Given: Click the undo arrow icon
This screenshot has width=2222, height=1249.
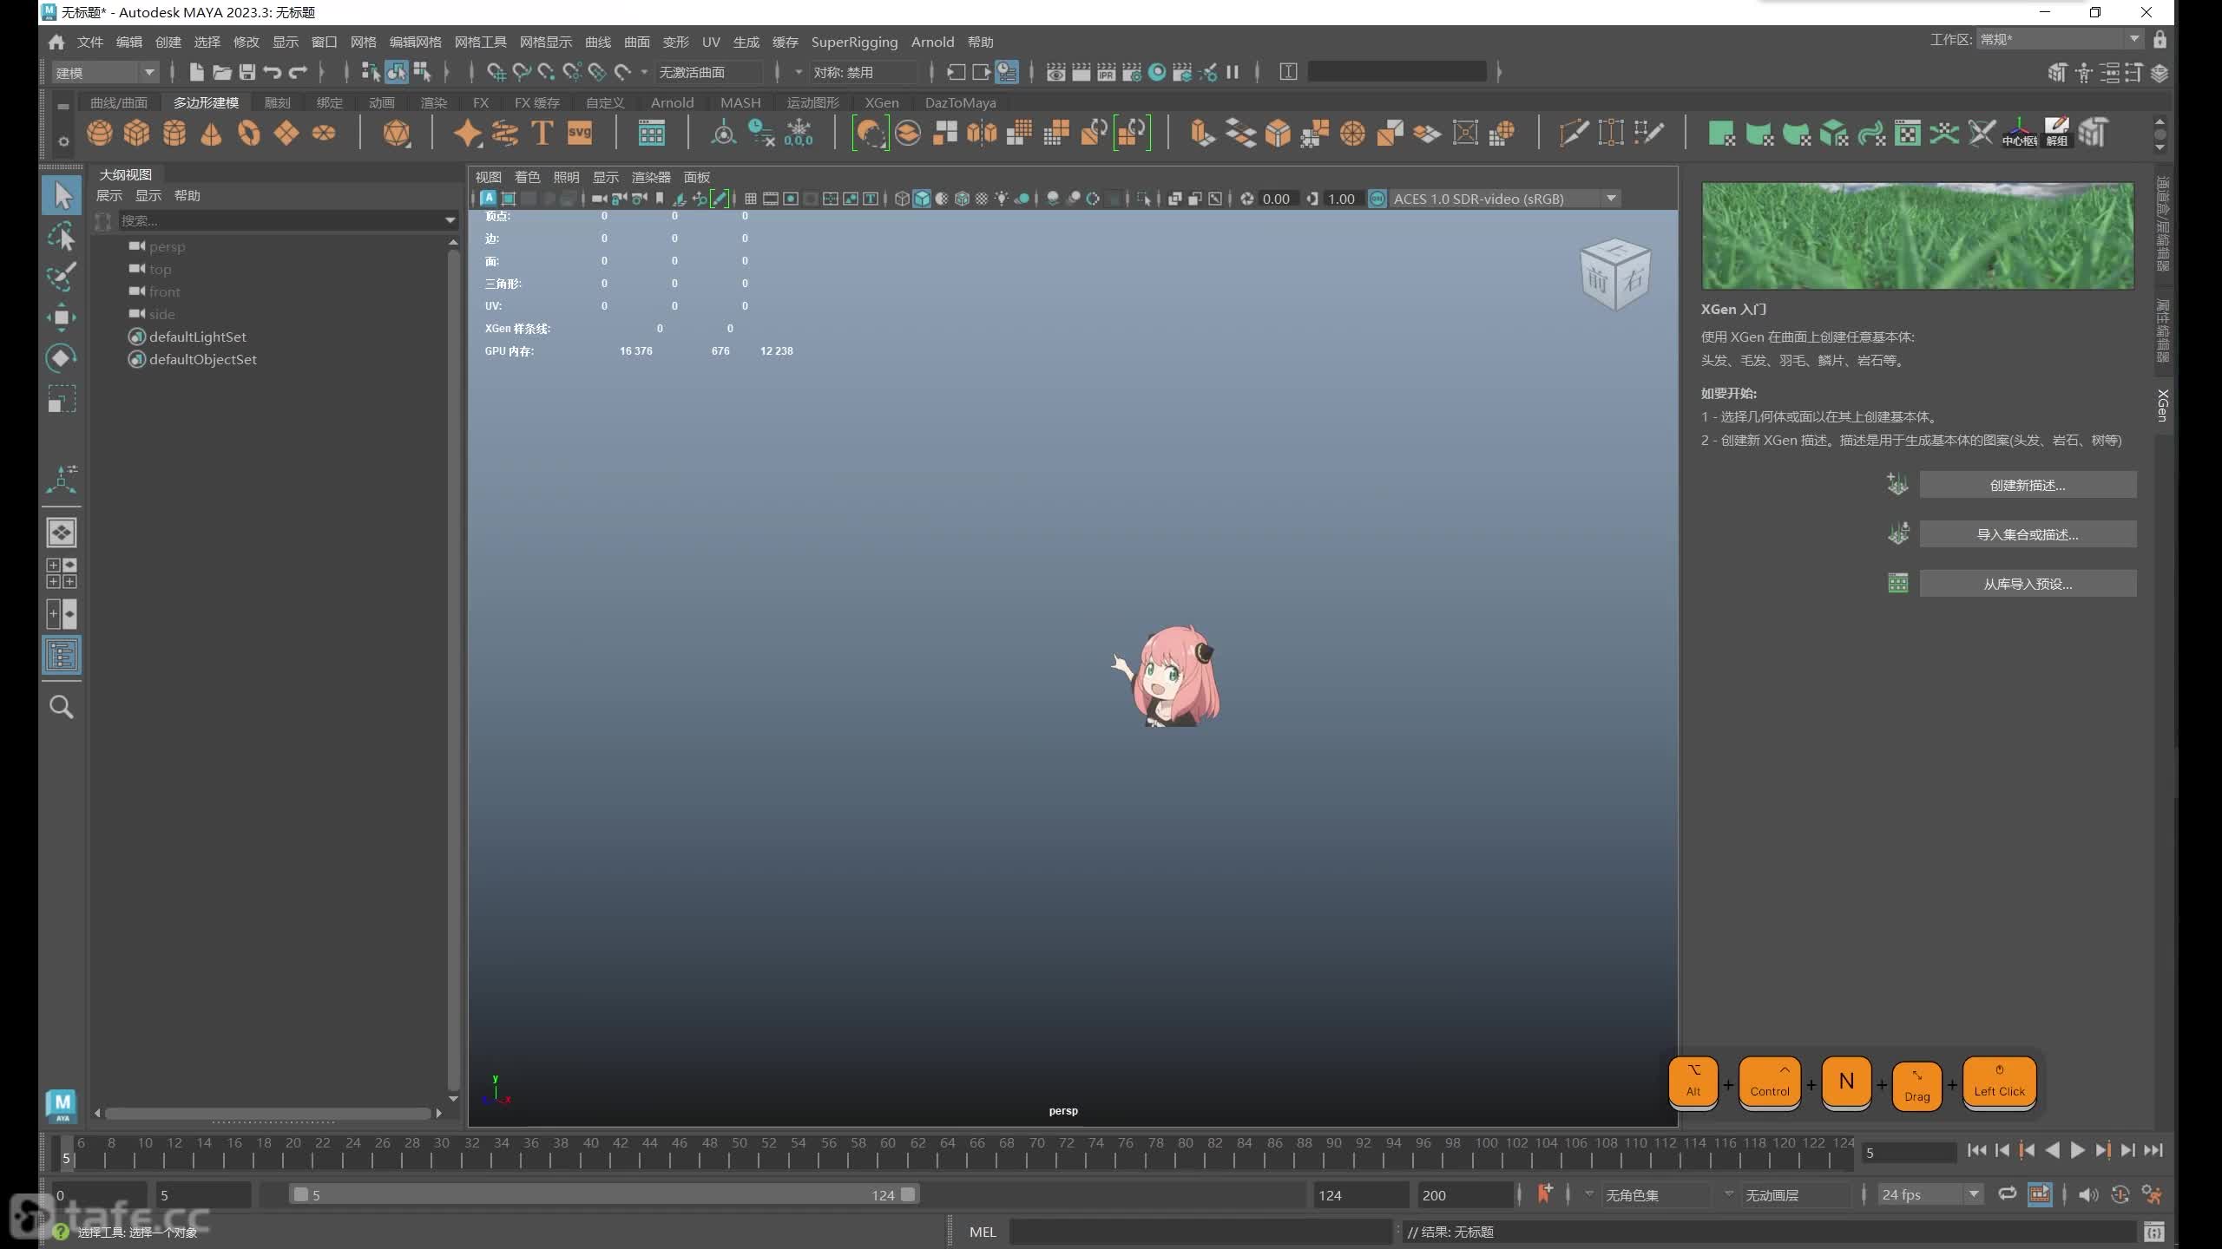Looking at the screenshot, I should tap(273, 72).
